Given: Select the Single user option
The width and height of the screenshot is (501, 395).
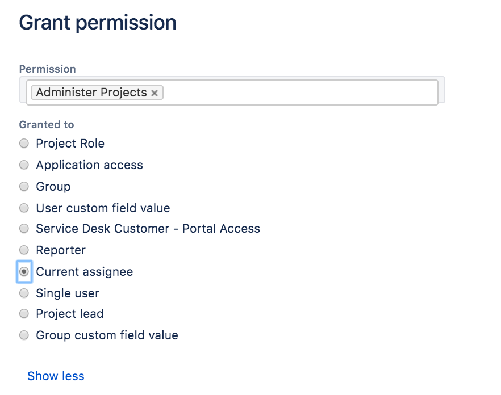Looking at the screenshot, I should click(24, 293).
